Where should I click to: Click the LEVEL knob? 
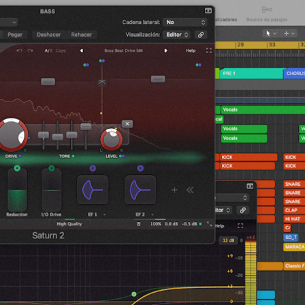tap(111, 139)
